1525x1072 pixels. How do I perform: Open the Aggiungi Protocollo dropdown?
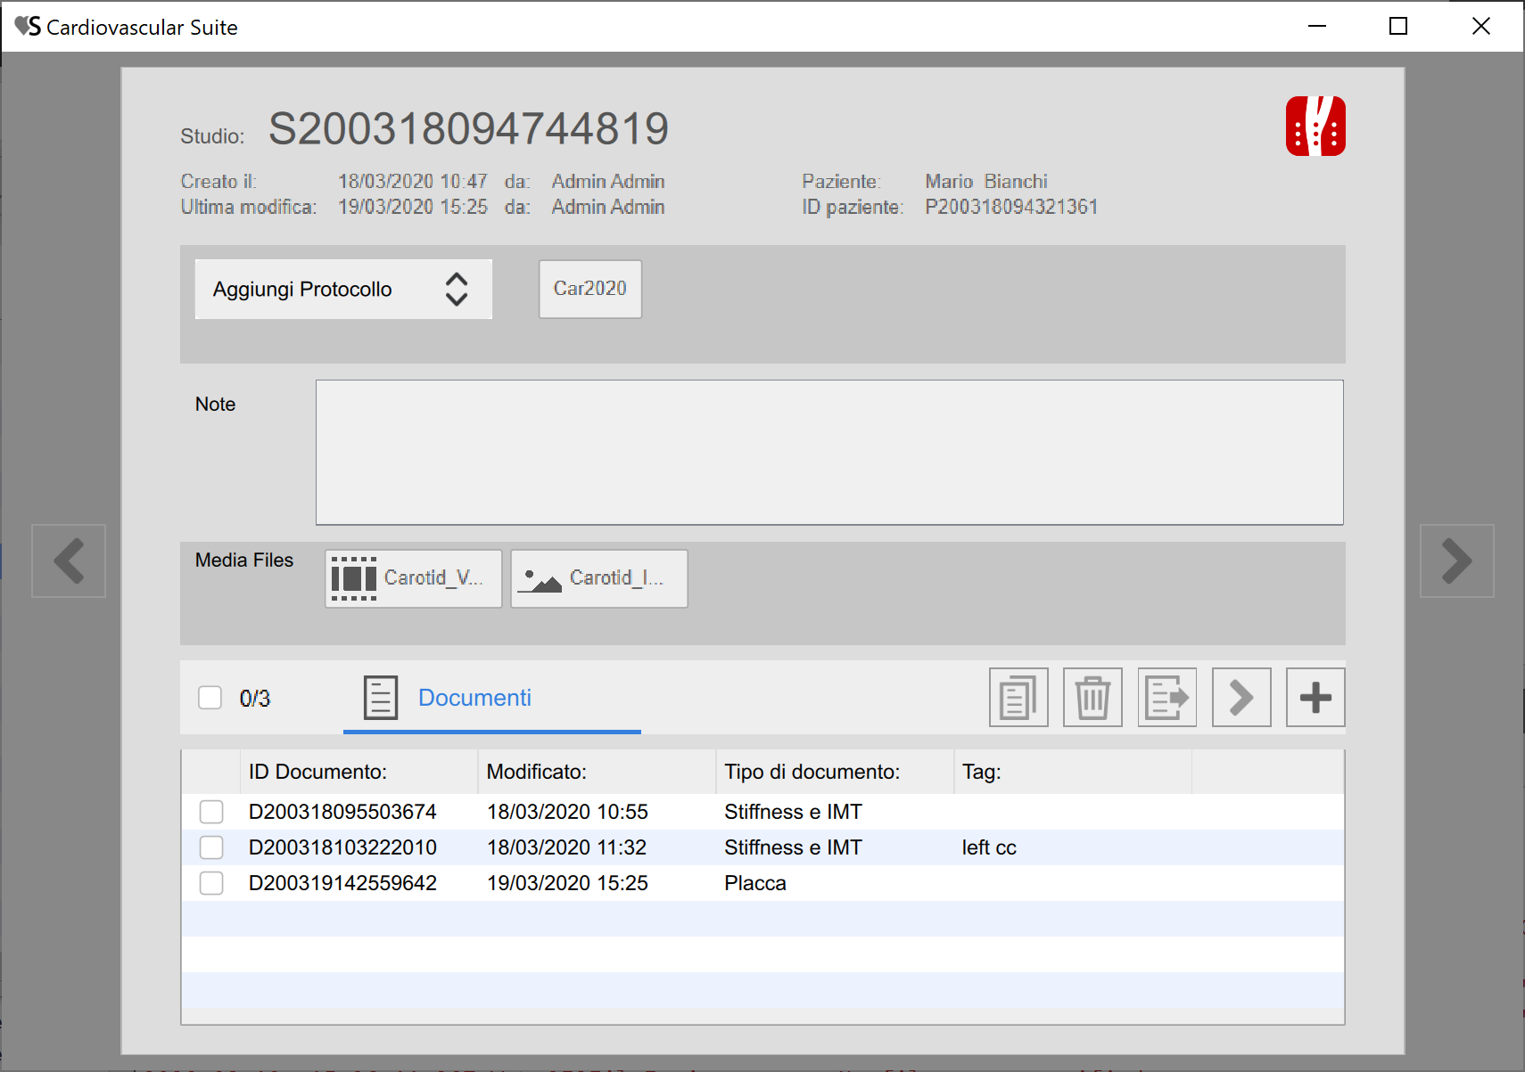coord(343,290)
